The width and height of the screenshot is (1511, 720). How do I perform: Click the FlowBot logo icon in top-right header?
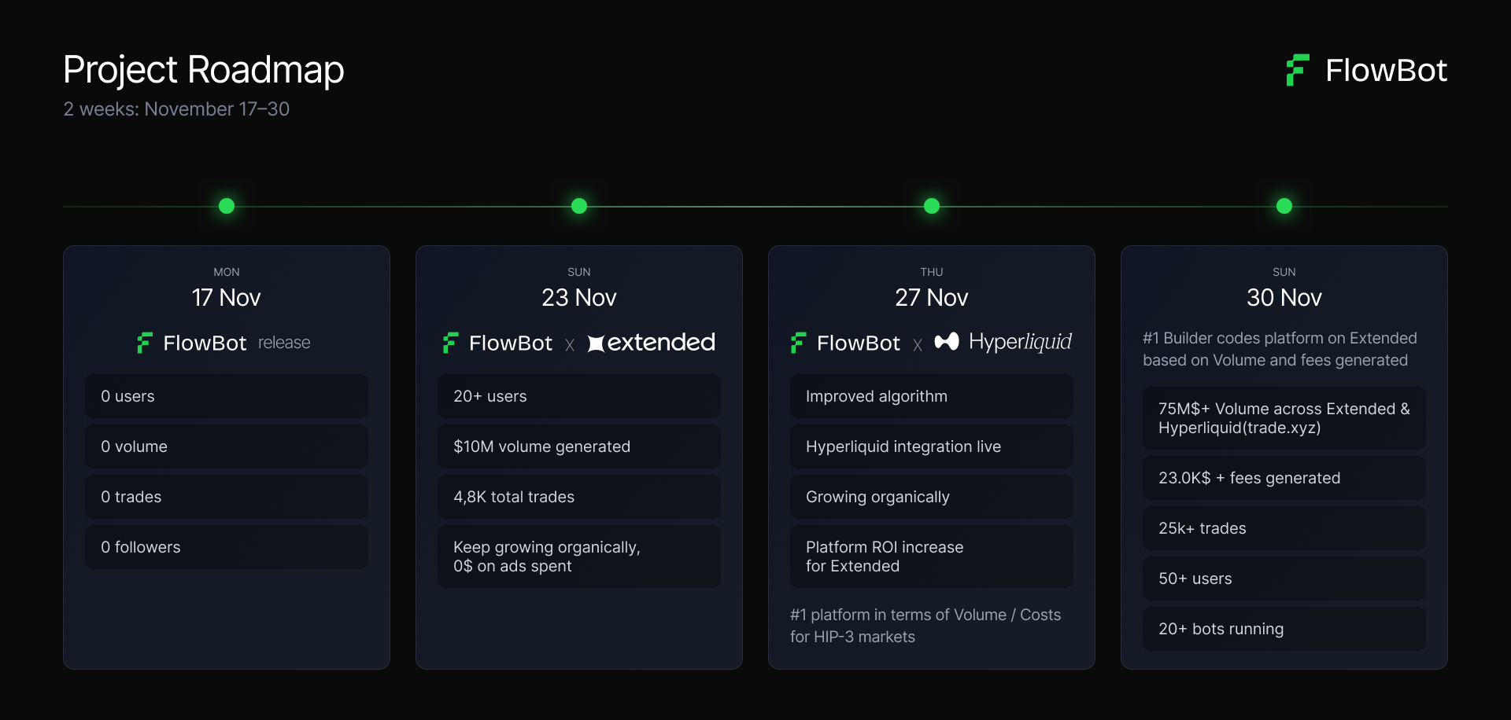(1298, 70)
